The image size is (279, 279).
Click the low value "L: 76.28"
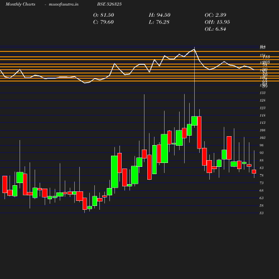click(x=159, y=22)
